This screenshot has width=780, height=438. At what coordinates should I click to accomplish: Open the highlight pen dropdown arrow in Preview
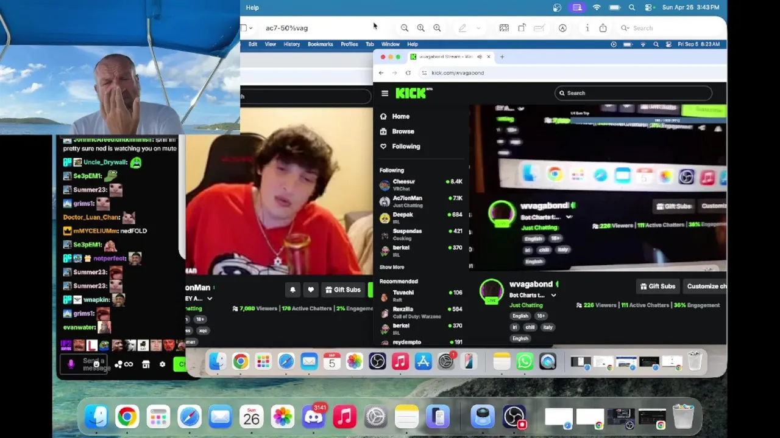click(x=478, y=28)
